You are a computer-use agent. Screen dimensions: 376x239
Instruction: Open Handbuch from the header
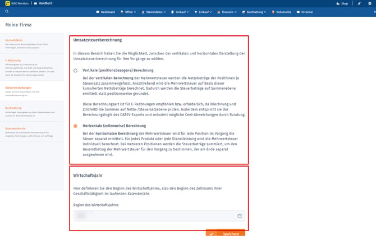click(x=43, y=3)
